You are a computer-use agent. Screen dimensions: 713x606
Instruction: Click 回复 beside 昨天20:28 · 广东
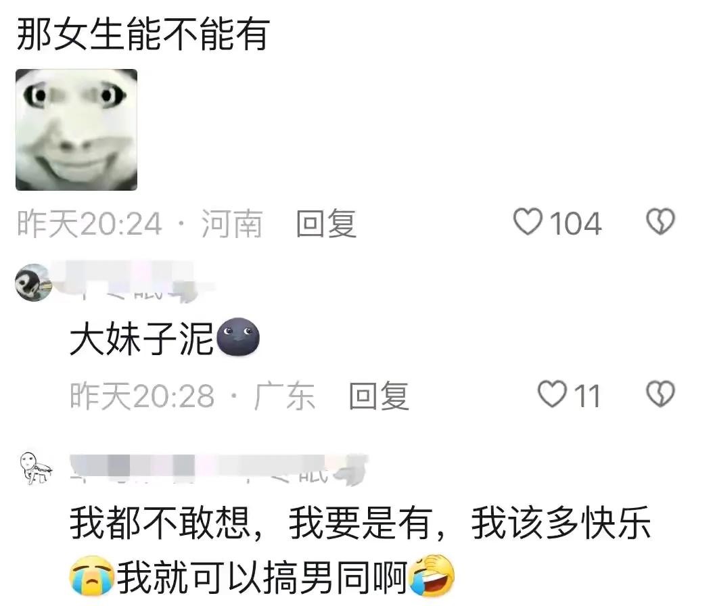pyautogui.click(x=379, y=396)
